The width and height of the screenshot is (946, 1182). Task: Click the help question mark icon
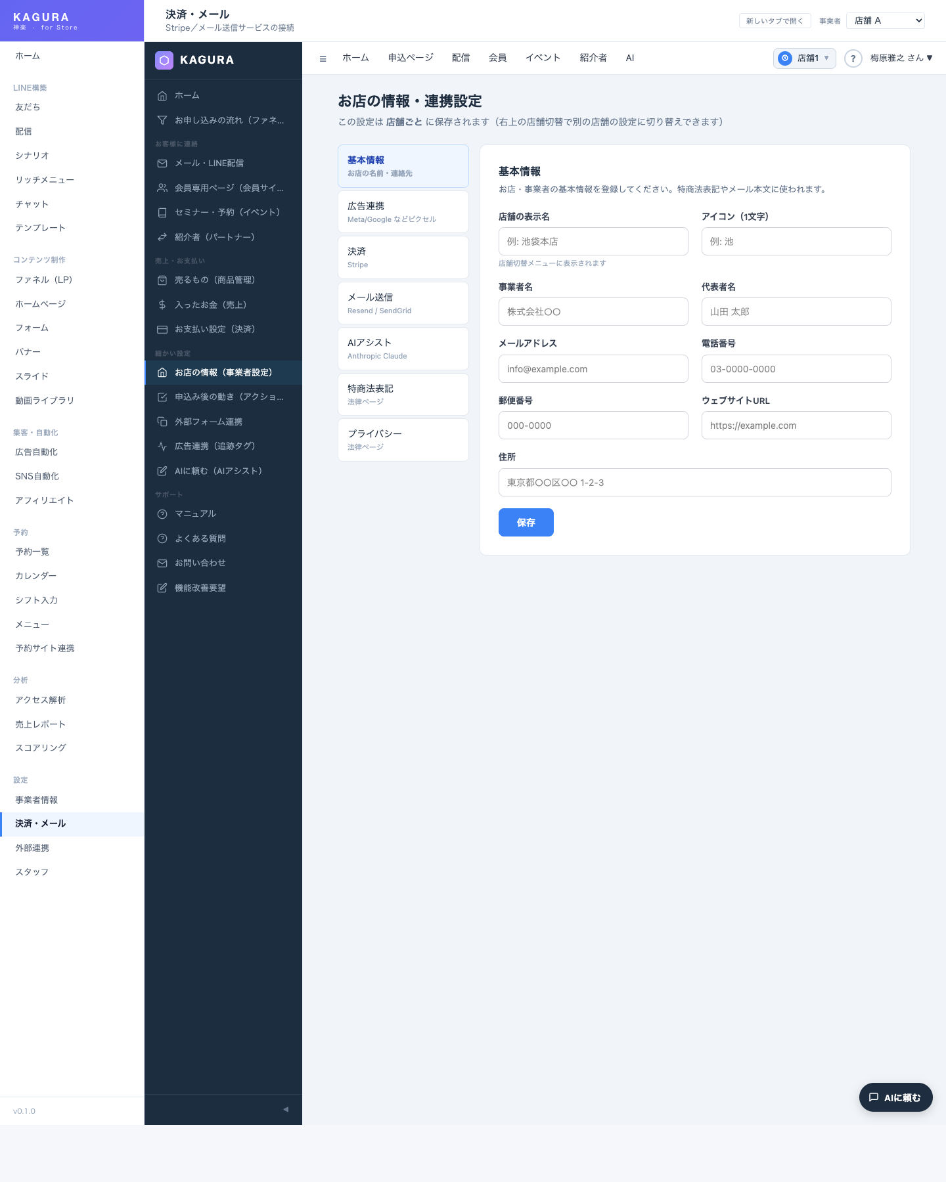pos(853,58)
